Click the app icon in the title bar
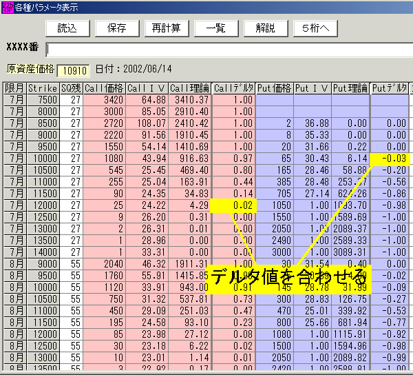 click(8, 8)
